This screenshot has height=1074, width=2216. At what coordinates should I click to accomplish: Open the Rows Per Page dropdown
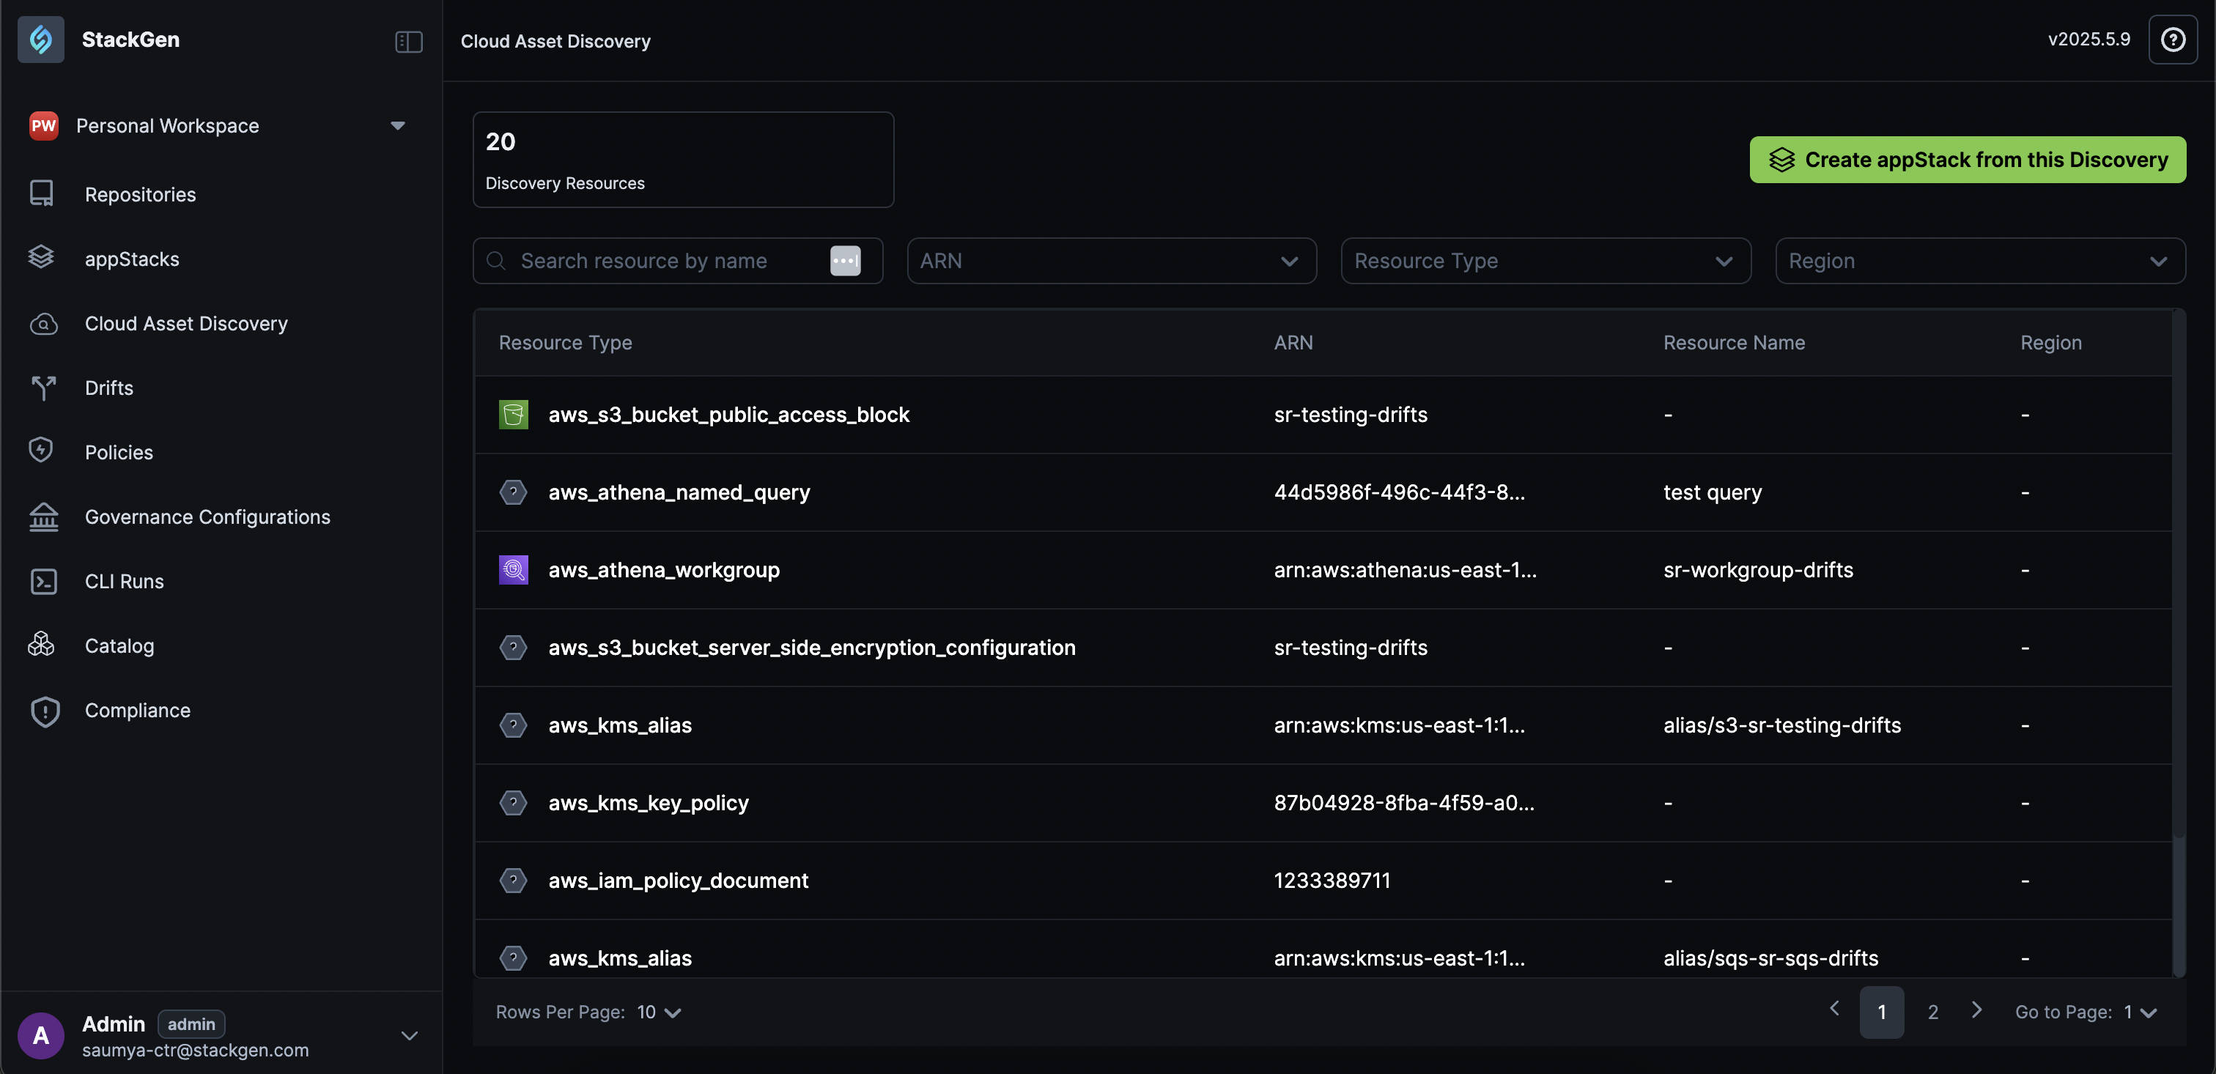pos(659,1012)
